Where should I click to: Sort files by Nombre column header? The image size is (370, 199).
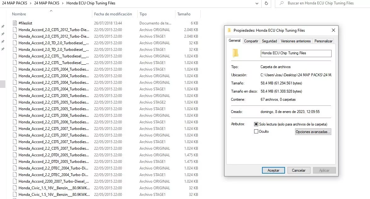19,14
